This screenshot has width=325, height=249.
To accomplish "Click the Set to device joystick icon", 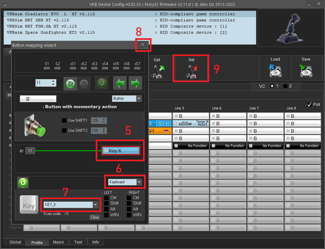I will pyautogui.click(x=191, y=72).
